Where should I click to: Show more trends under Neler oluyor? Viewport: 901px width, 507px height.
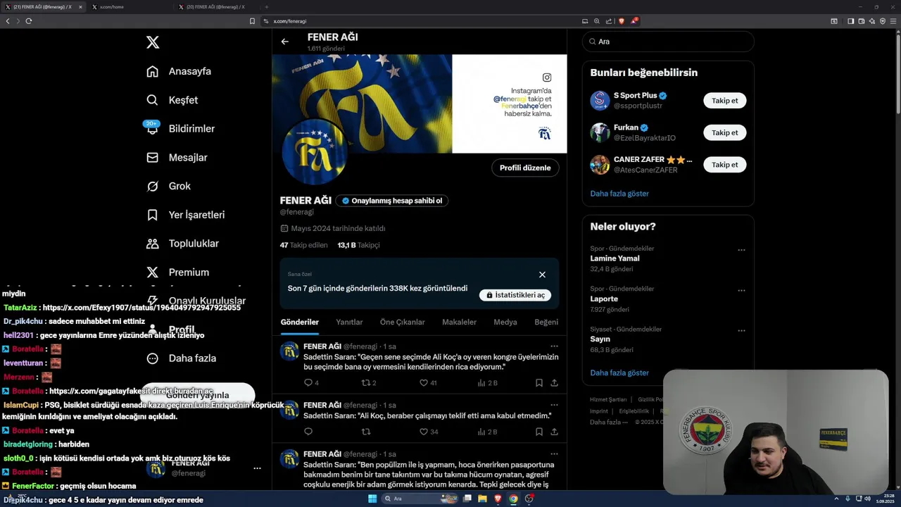[619, 373]
